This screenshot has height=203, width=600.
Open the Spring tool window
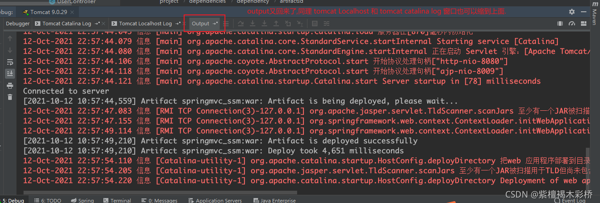pyautogui.click(x=82, y=200)
